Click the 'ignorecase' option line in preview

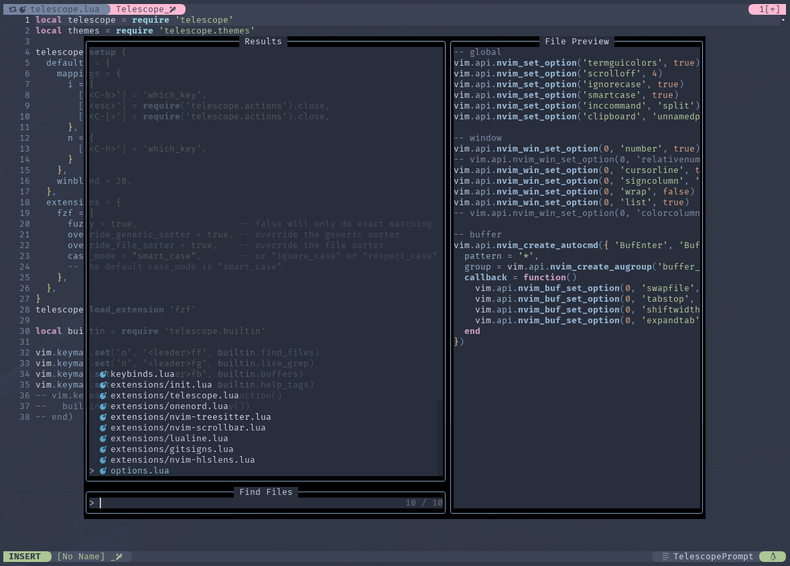click(x=568, y=84)
